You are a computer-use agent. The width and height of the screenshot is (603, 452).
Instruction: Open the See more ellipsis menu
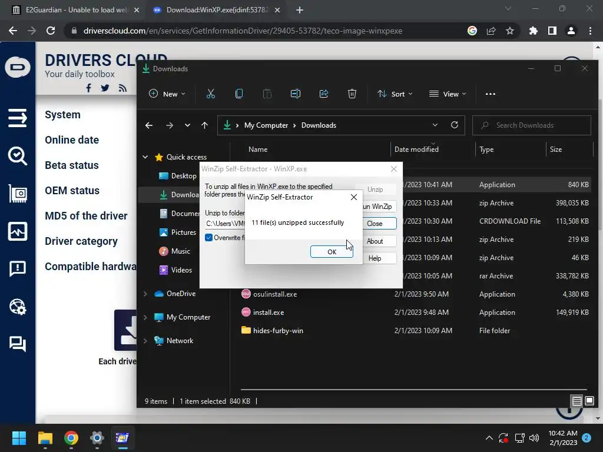point(491,94)
